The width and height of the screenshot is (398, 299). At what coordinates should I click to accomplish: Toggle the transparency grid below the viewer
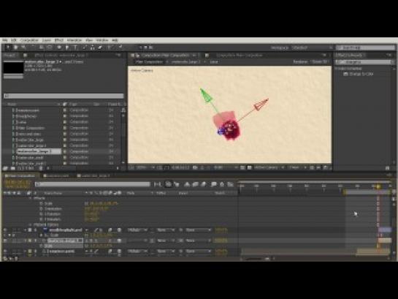click(250, 167)
